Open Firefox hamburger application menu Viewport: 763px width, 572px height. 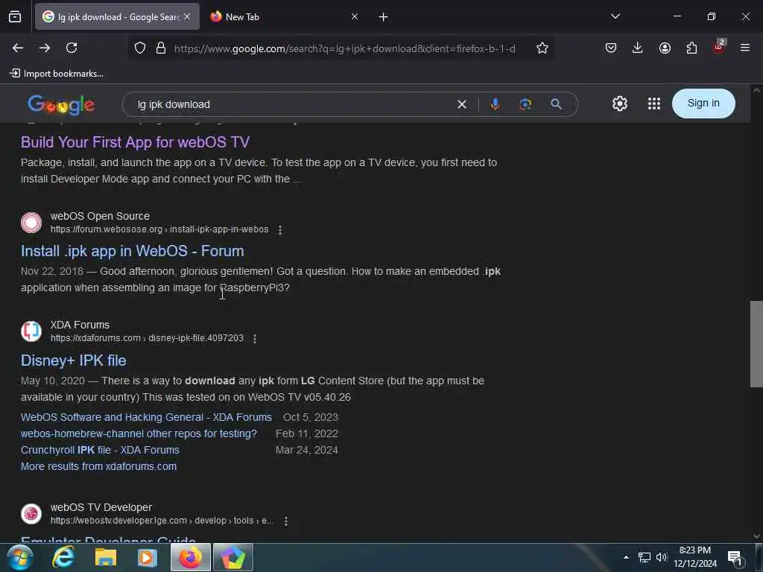click(x=744, y=48)
